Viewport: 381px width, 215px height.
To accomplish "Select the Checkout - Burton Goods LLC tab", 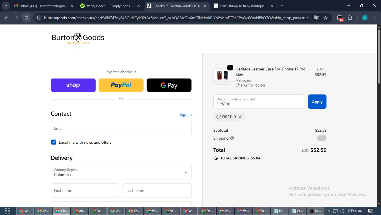I will pos(177,6).
